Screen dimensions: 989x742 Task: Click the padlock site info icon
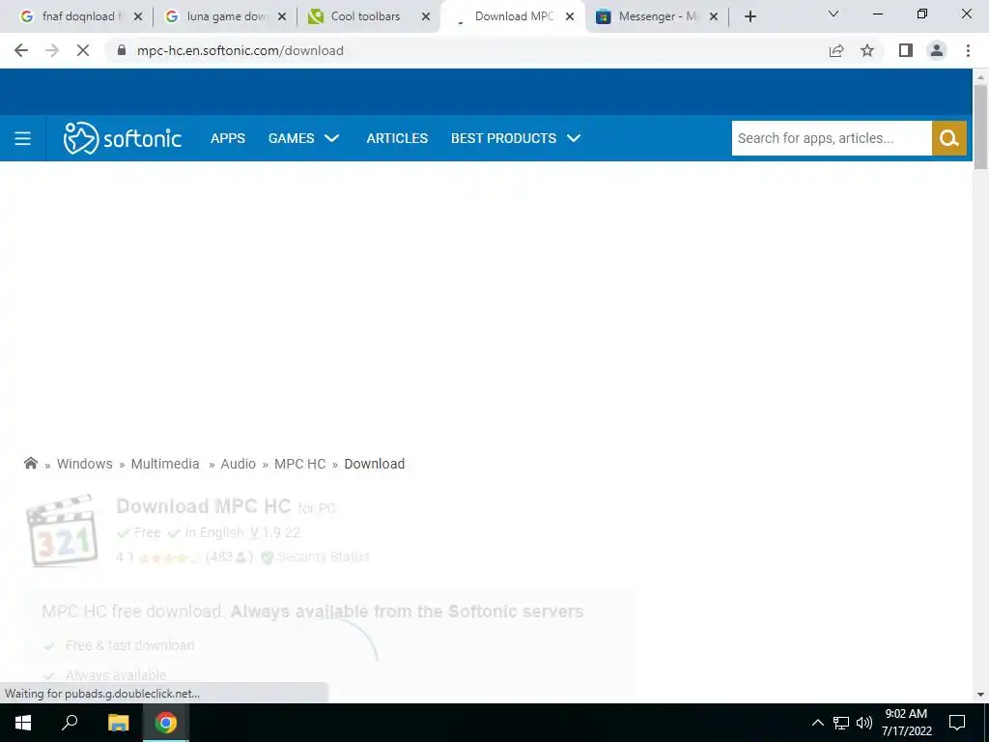tap(122, 50)
